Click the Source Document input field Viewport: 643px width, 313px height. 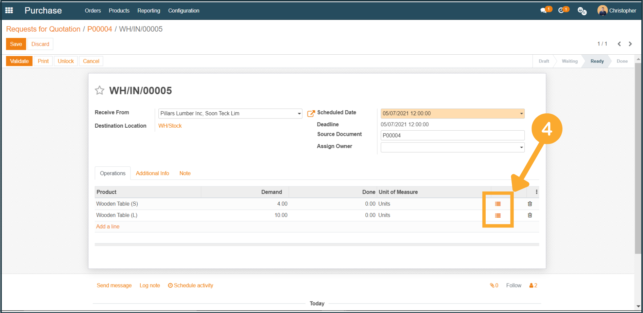coord(452,135)
